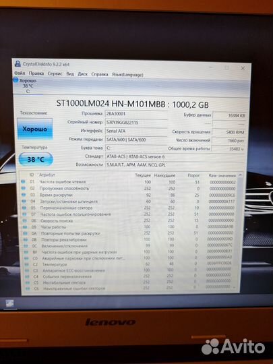Click status icon for C4 События переназначения
273x364 pixels.
tap(27, 276)
